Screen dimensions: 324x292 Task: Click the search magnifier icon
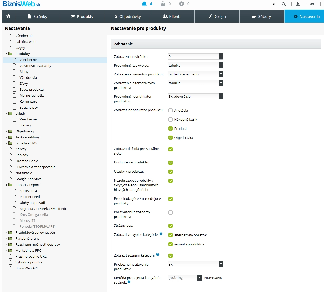click(284, 4)
